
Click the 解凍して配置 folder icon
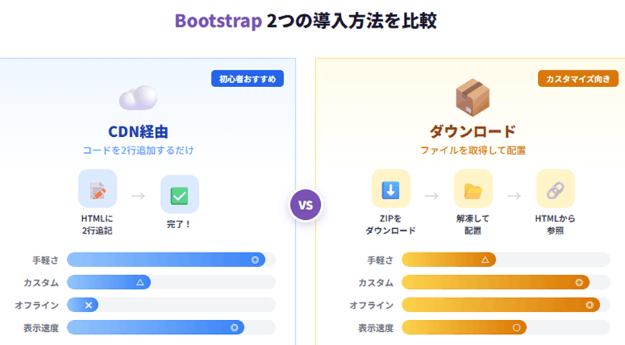(x=473, y=189)
